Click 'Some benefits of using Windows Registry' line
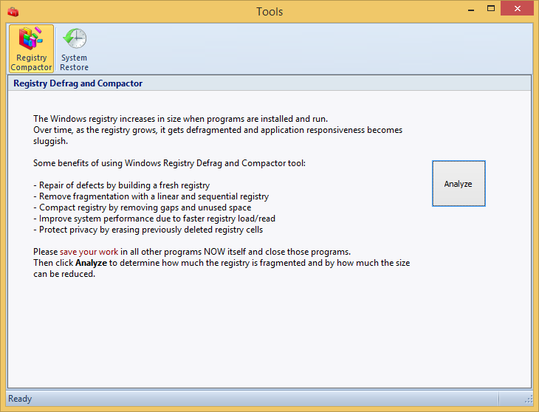Image resolution: width=539 pixels, height=412 pixels. pyautogui.click(x=170, y=163)
